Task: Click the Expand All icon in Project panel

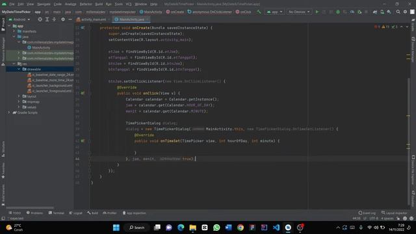Action: point(47,19)
